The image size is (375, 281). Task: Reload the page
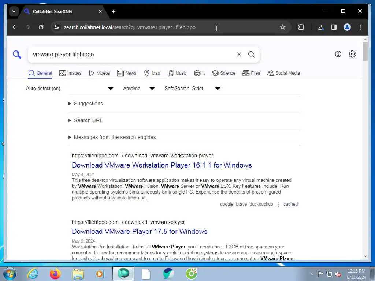point(41,27)
